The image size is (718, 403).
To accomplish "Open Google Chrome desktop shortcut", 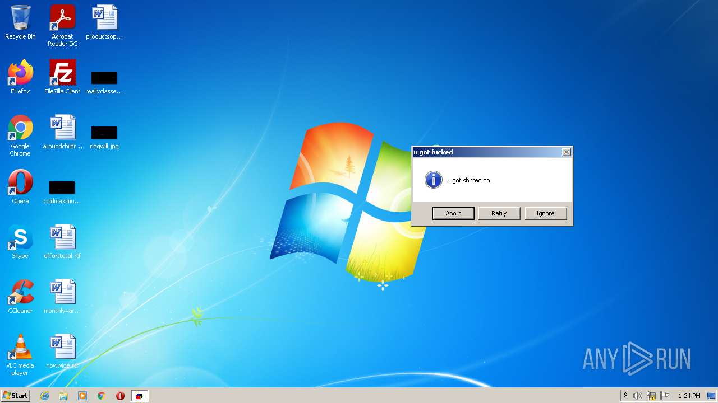I will pos(20,135).
